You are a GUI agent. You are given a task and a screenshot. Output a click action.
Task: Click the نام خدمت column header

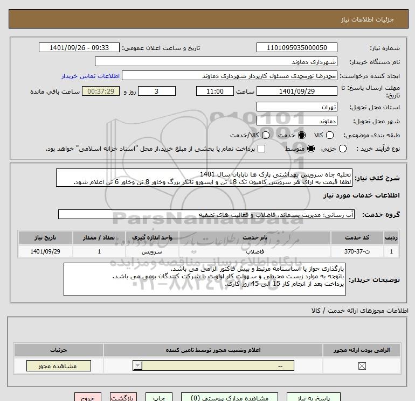pyautogui.click(x=255, y=237)
